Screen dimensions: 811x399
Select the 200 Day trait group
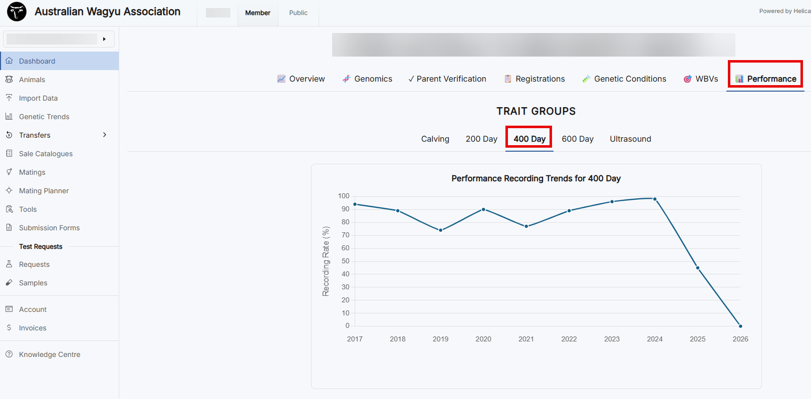[481, 139]
